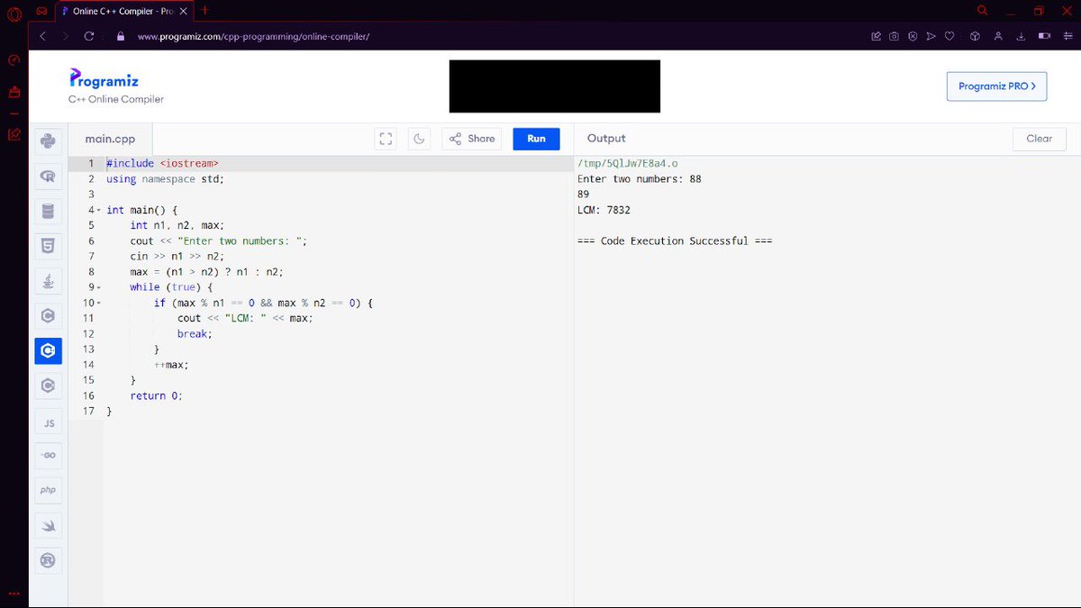Click 'Code Execution Successful' message
This screenshot has height=608, width=1081.
pos(675,241)
